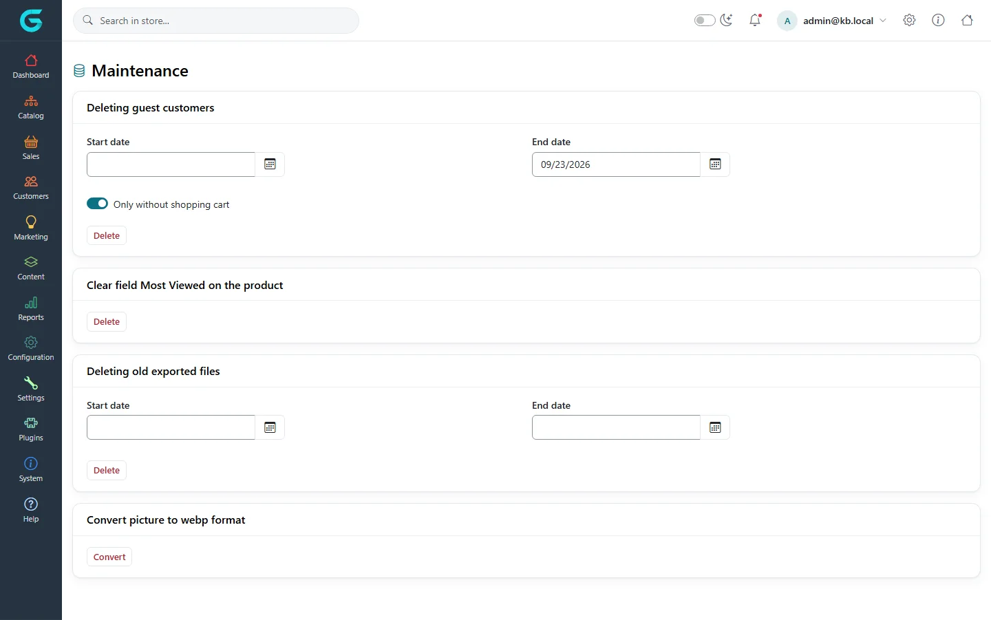Open the Configuration sidebar menu

tap(31, 349)
